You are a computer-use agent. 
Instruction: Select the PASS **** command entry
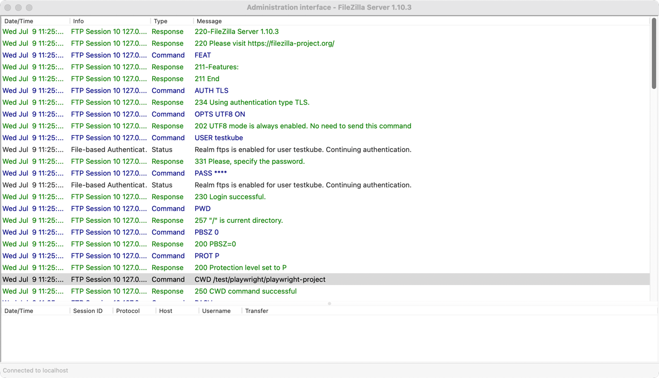[x=210, y=173]
